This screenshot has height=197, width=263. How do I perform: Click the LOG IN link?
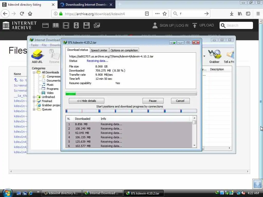click(182, 25)
